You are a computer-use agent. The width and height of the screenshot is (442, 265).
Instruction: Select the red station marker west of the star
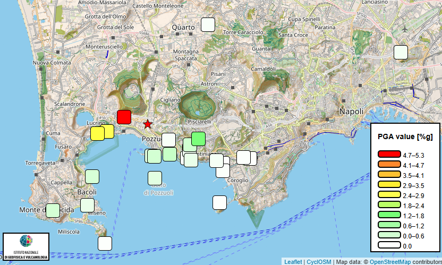coord(124,117)
